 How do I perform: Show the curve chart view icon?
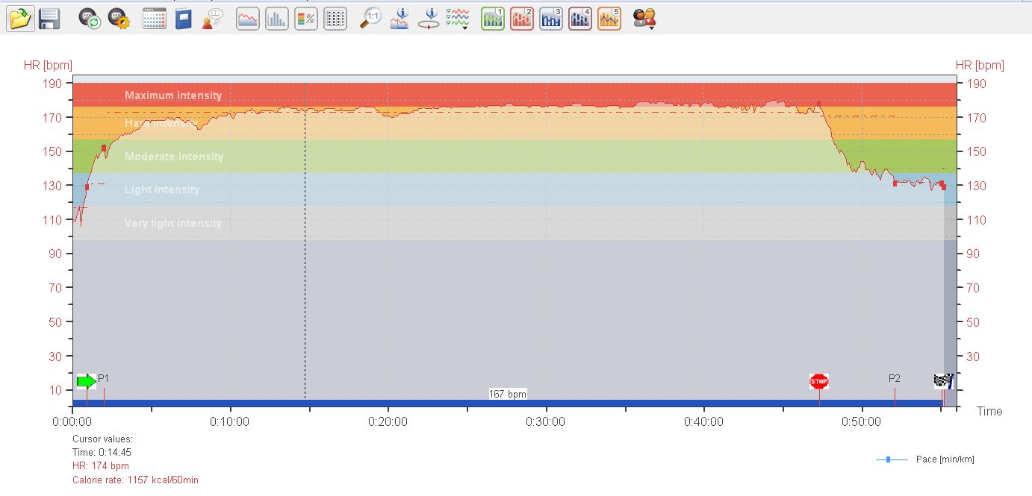click(248, 19)
